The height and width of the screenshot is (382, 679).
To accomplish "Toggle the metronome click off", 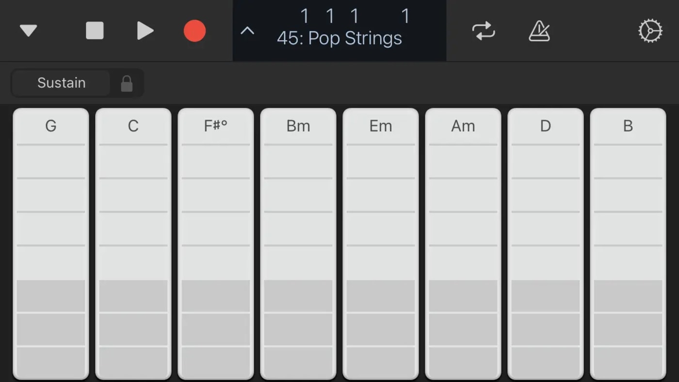I will click(x=539, y=30).
